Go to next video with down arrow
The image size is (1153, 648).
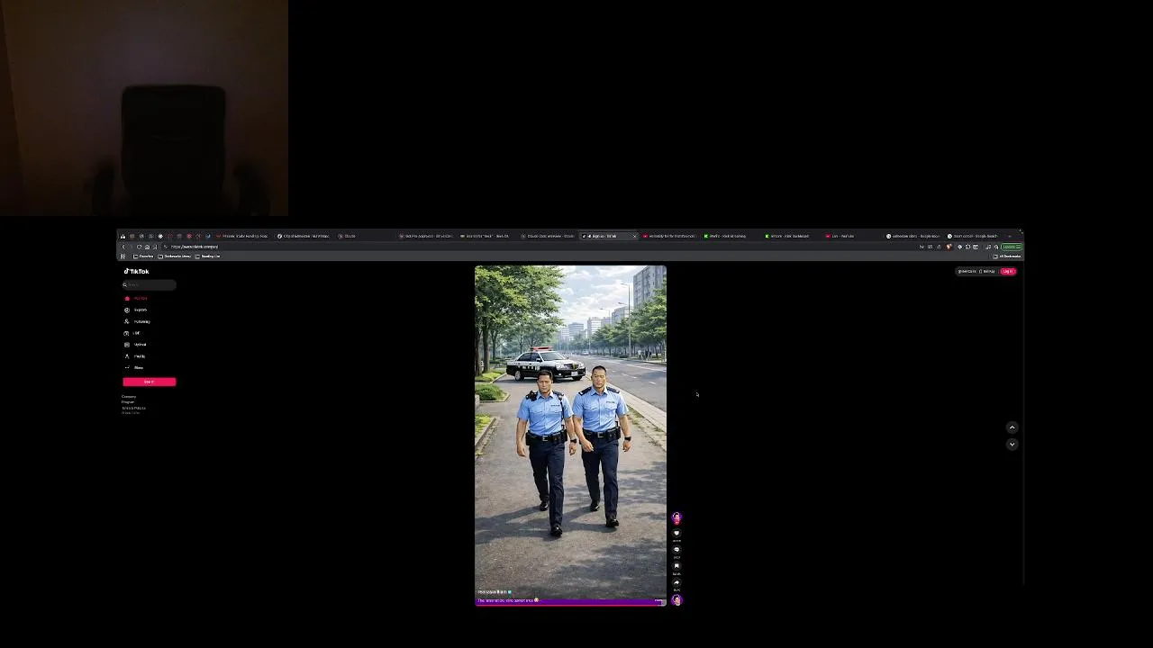coord(1012,444)
